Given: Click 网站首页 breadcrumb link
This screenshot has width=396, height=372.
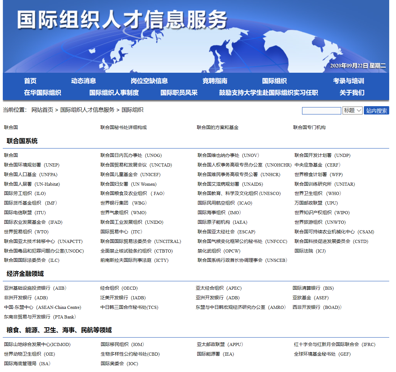Looking at the screenshot, I should coord(42,110).
